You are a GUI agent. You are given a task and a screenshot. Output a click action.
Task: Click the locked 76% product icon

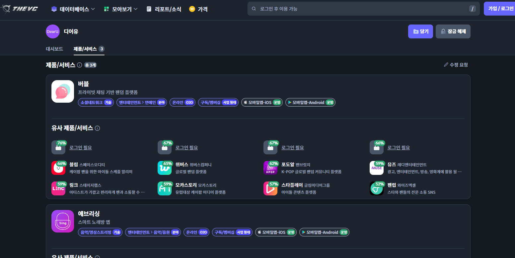coord(58,148)
